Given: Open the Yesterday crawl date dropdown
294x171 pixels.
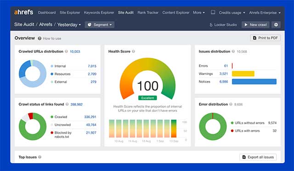Looking at the screenshot, I should (x=69, y=24).
